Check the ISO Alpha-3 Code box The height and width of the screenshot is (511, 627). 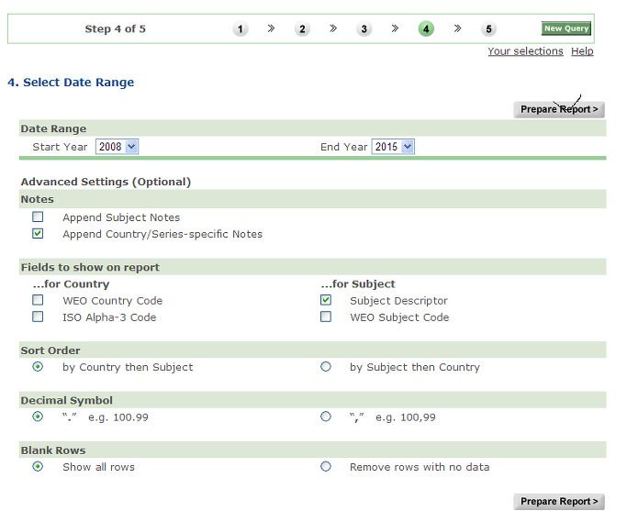(x=38, y=317)
